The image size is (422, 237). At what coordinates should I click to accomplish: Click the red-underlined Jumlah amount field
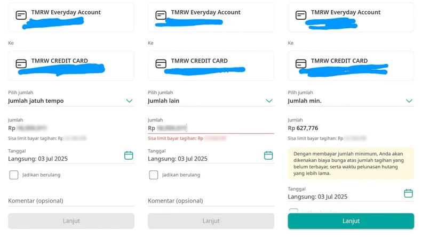click(211, 128)
